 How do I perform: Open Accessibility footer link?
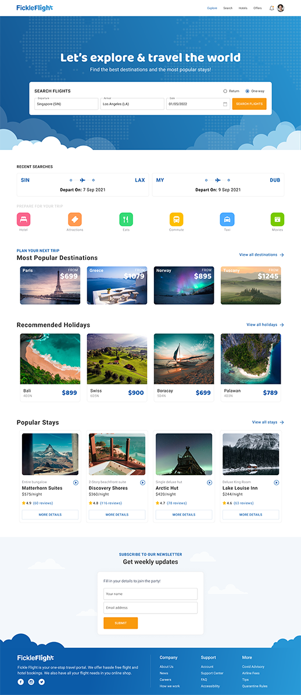tap(210, 686)
